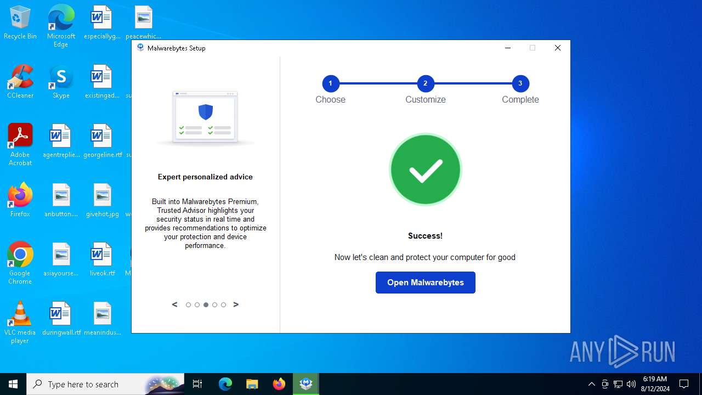Open File Explorer from the taskbar
Image resolution: width=702 pixels, height=395 pixels.
coord(252,384)
